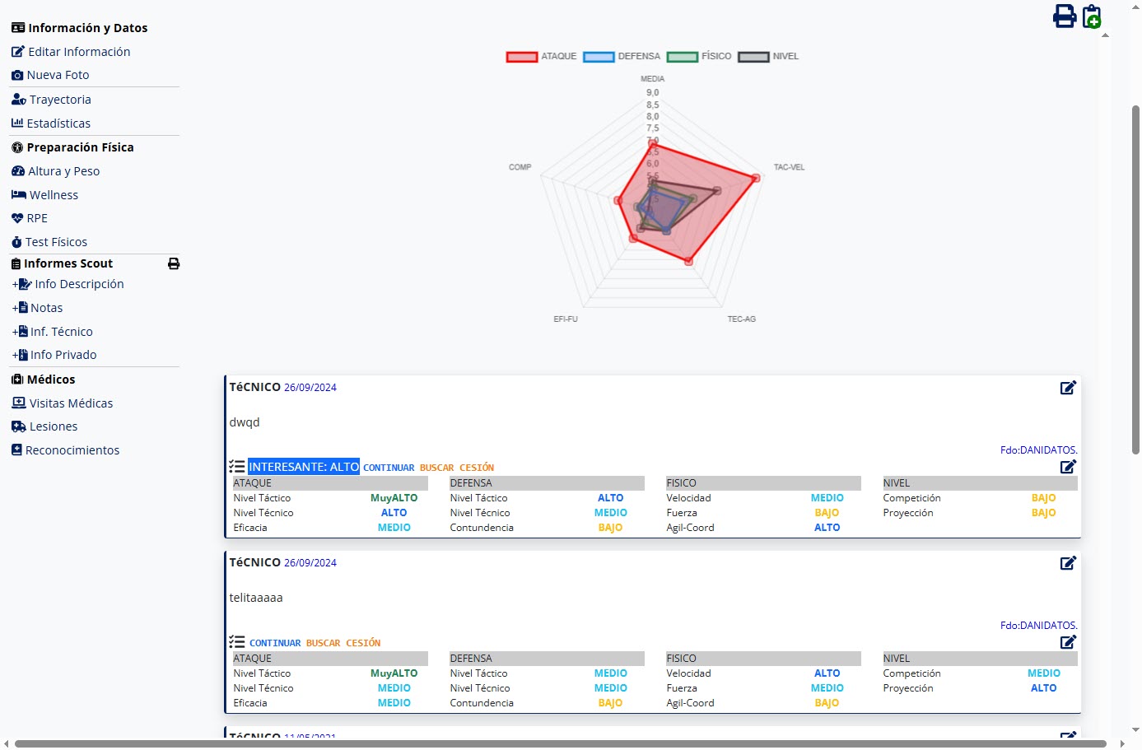Image resolution: width=1142 pixels, height=750 pixels.
Task: Edit ratings of the first report
Action: [x=1068, y=467]
